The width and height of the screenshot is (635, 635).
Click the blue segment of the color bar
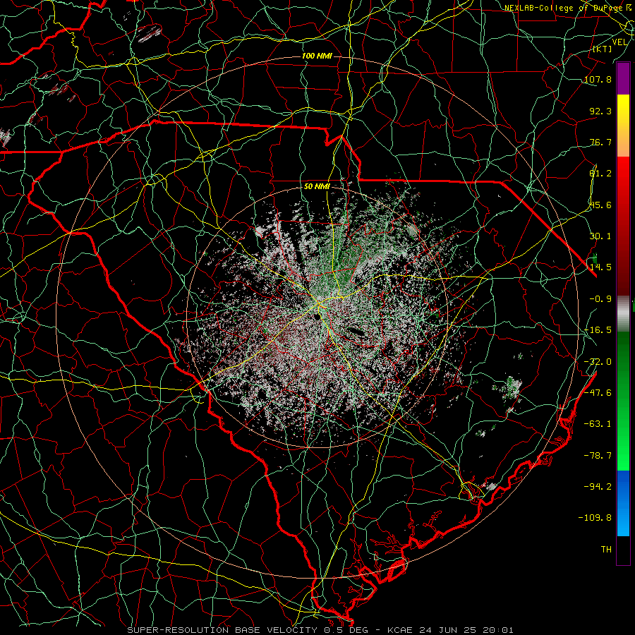tap(623, 503)
